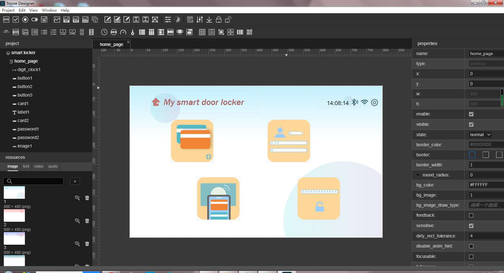The width and height of the screenshot is (504, 273).
Task: Uncheck the enable checkbox
Action: click(471, 114)
